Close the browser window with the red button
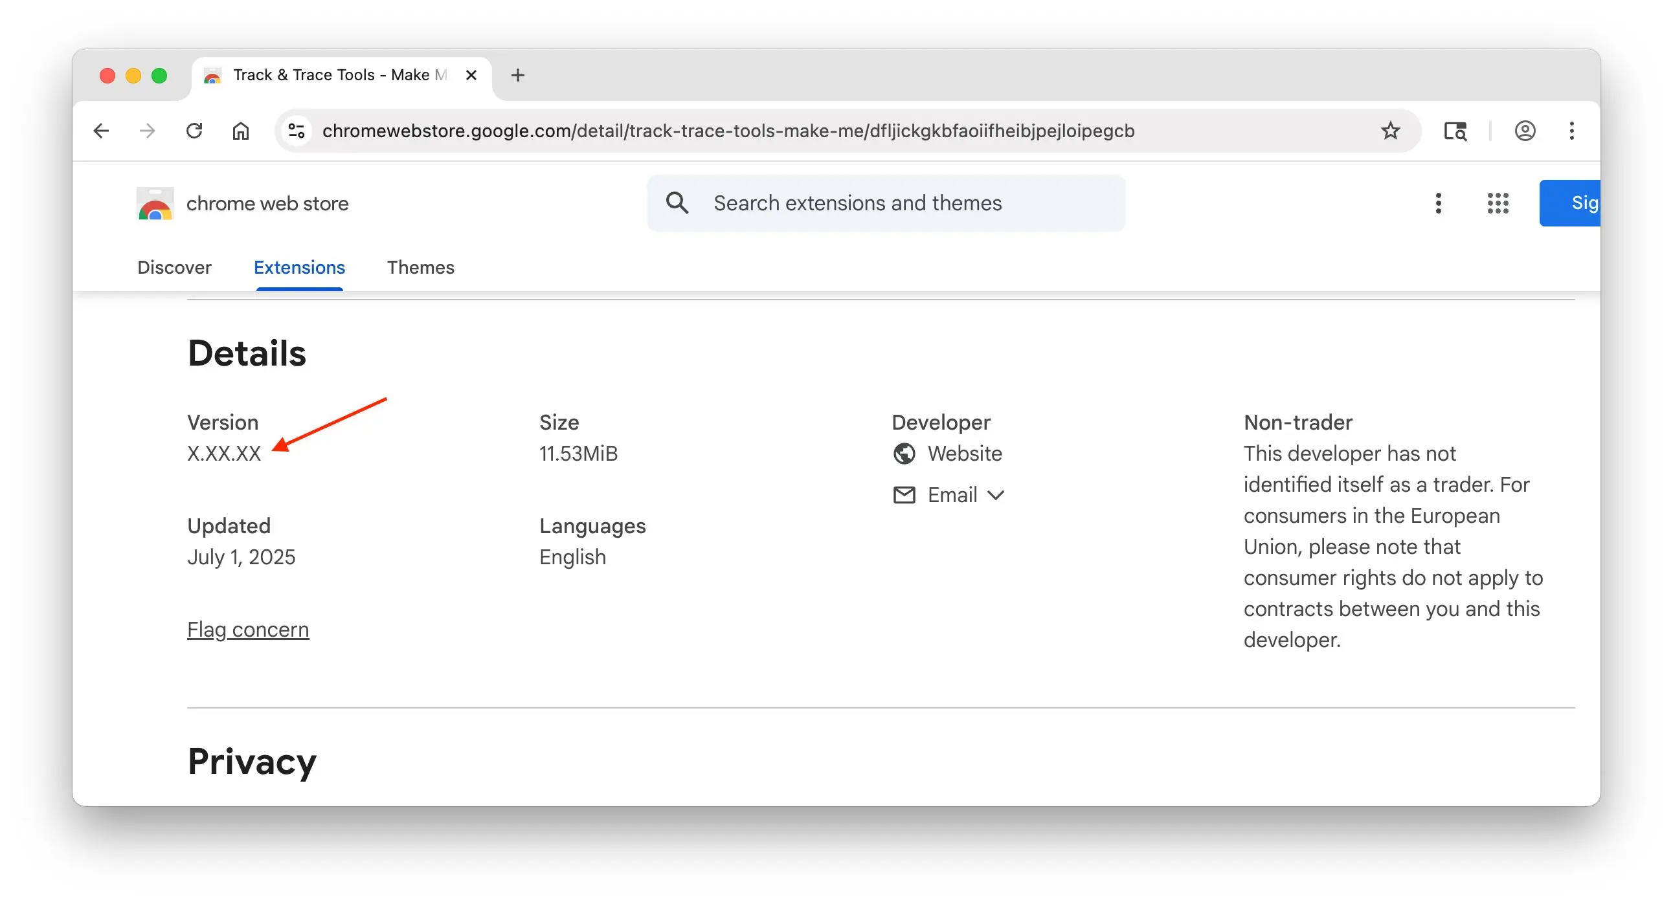 [x=107, y=76]
